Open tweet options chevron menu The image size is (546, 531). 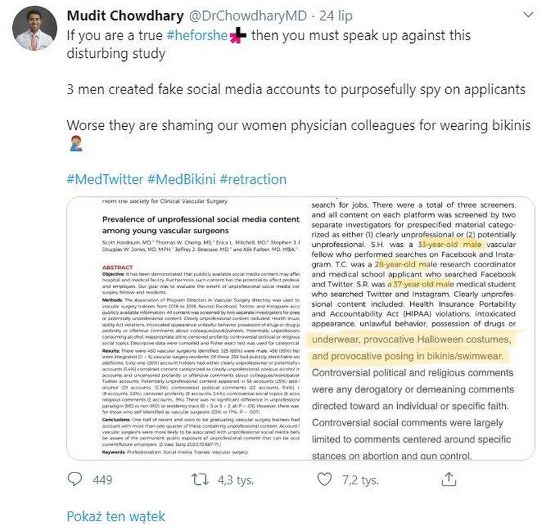[x=528, y=15]
